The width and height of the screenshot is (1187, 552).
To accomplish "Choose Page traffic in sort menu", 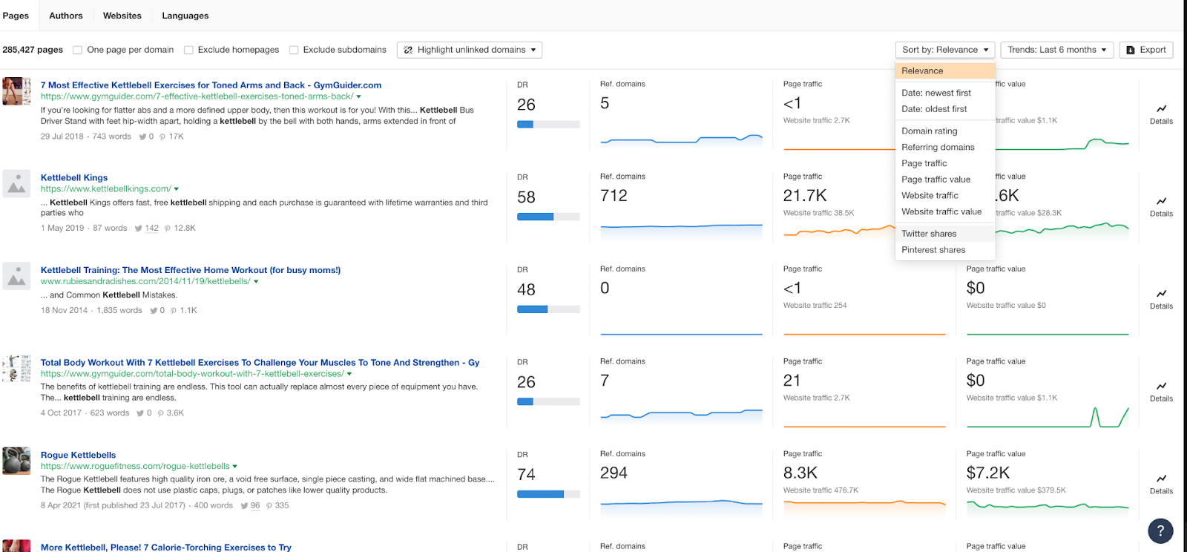I will (x=945, y=163).
